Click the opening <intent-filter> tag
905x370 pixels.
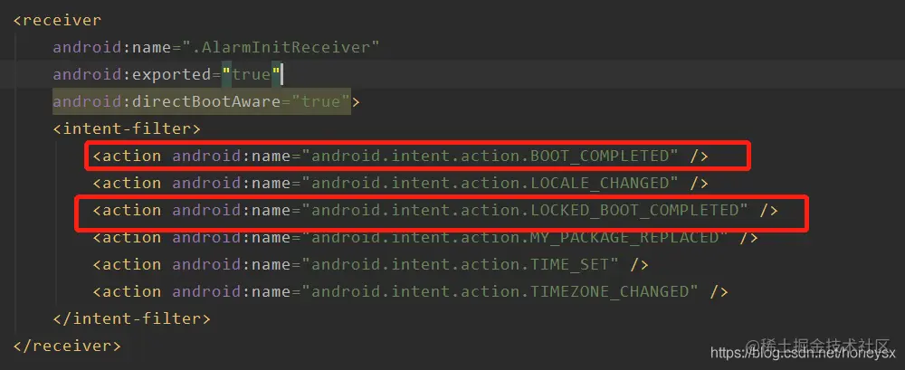(127, 128)
